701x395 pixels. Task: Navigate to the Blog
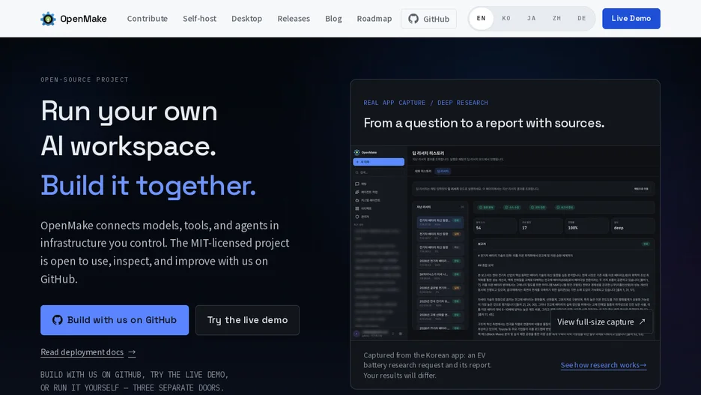(333, 19)
